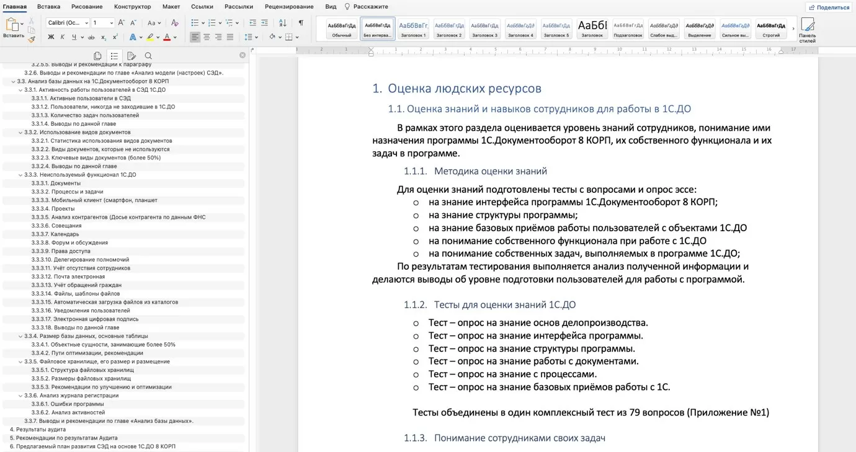Click the Cut scissors icon
This screenshot has height=452, width=856.
31,21
